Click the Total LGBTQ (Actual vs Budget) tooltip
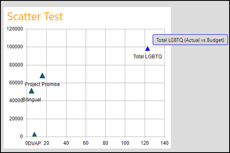Viewport: 230px width, 153px height. coord(190,40)
